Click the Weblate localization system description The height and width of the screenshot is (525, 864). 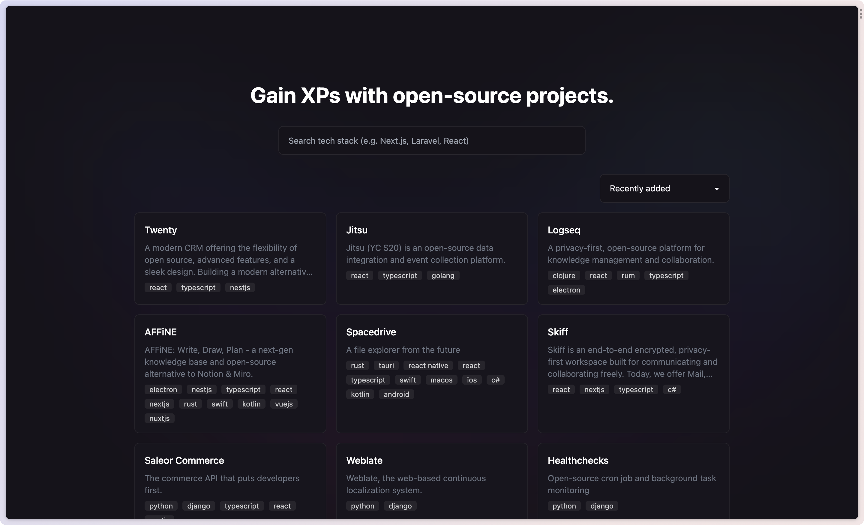(x=416, y=484)
